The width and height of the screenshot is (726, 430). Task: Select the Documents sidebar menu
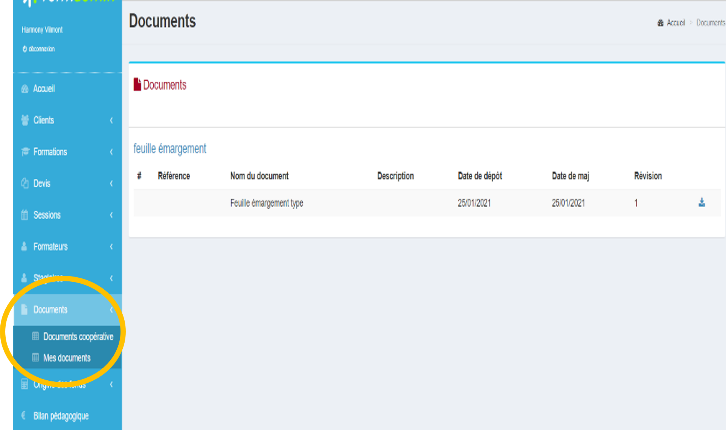[x=50, y=310]
